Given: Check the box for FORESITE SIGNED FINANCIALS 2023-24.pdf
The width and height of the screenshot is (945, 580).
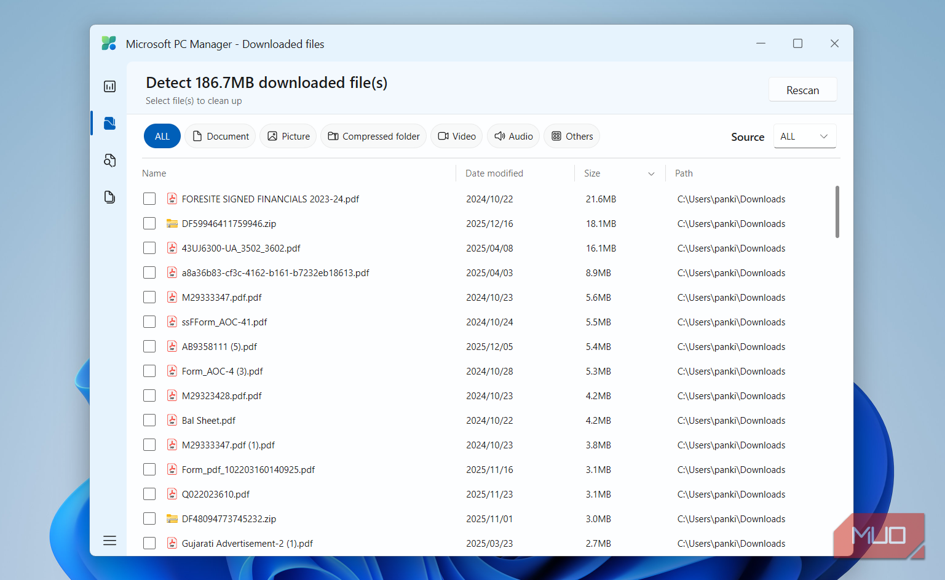Looking at the screenshot, I should (149, 199).
